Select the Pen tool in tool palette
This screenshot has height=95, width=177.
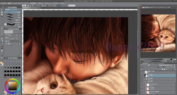(x=2, y=26)
